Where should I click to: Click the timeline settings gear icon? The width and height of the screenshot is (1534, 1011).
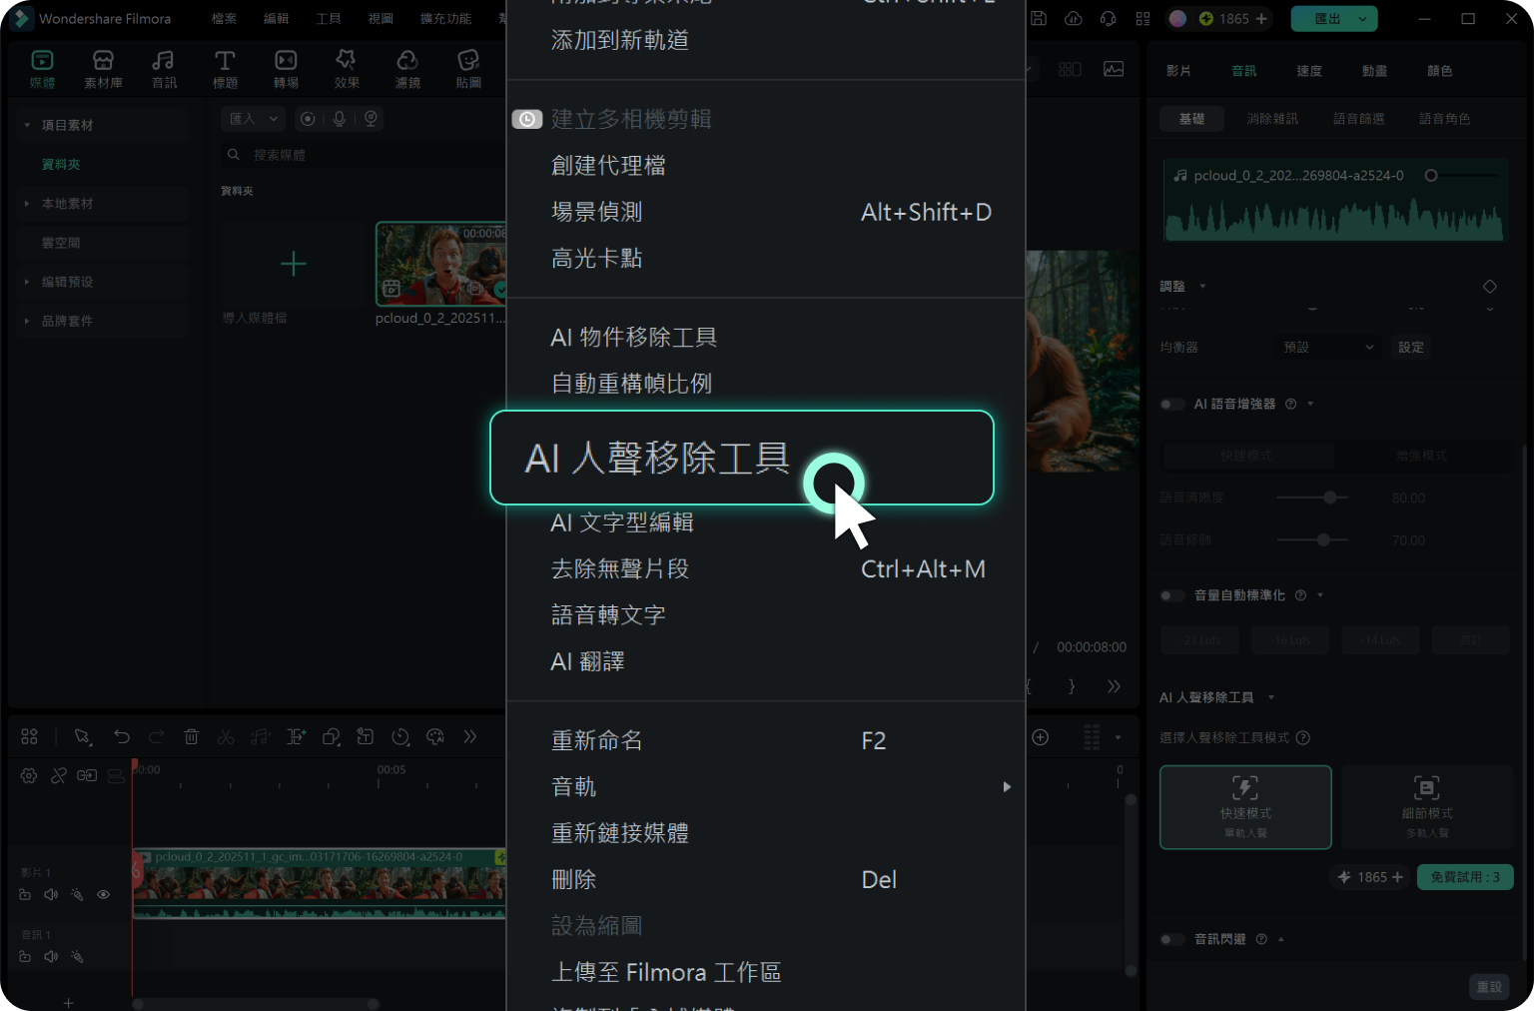pos(29,775)
